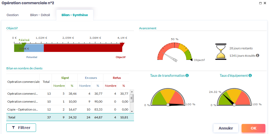This screenshot has height=134, width=269.
Task: Click the blue Potentiel bar segment
Action: (x=36, y=48)
